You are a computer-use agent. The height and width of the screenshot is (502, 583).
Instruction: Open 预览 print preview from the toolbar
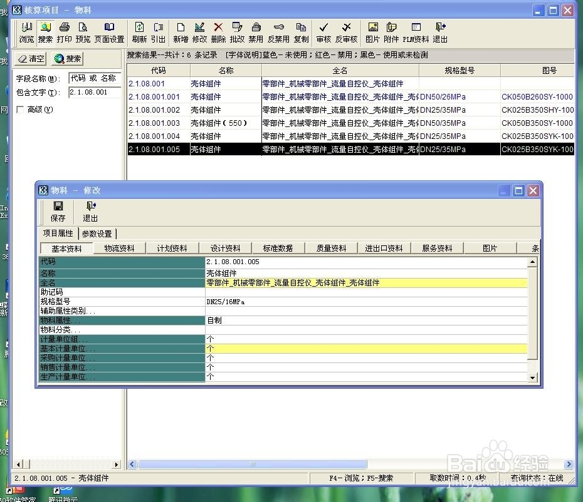pos(83,33)
